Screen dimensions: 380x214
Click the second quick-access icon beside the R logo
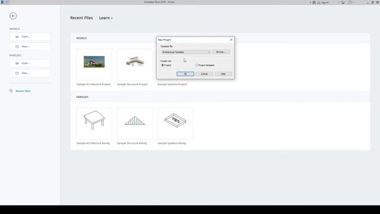click(x=7, y=2)
